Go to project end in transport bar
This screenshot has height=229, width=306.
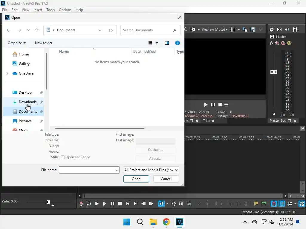(135, 204)
